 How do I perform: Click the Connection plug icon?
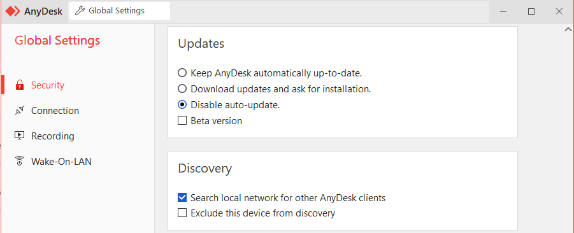pos(19,111)
